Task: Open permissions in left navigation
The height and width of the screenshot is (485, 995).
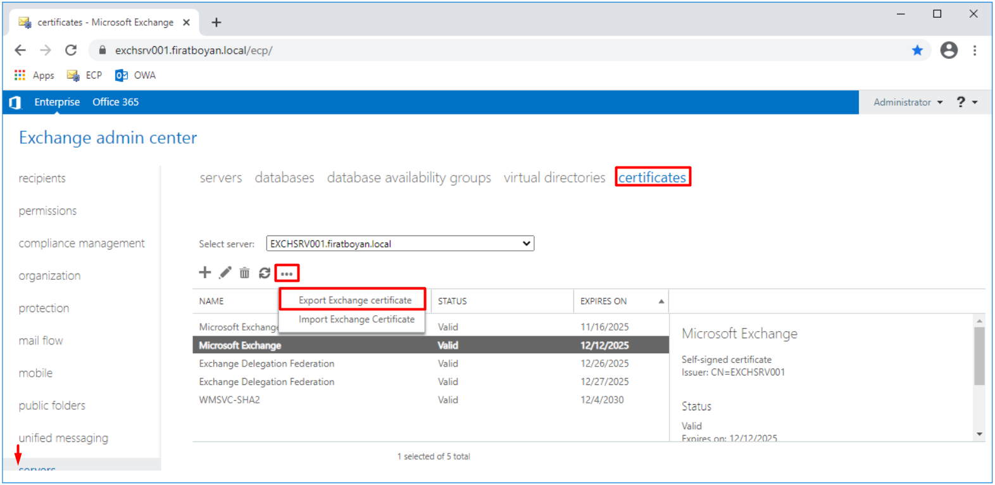Action: [x=47, y=211]
